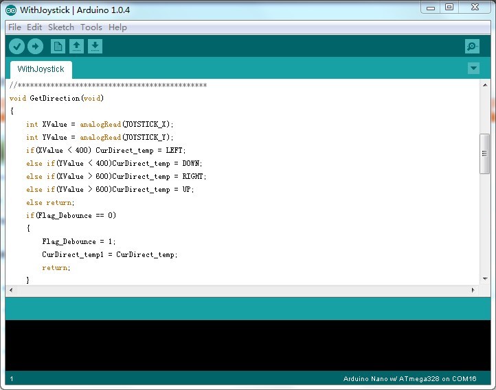Screen dimensions: 496x390
Task: Select the WithJoystick sketch tab
Action: [41, 69]
